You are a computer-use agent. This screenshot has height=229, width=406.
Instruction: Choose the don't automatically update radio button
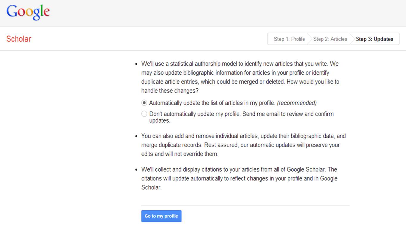144,114
